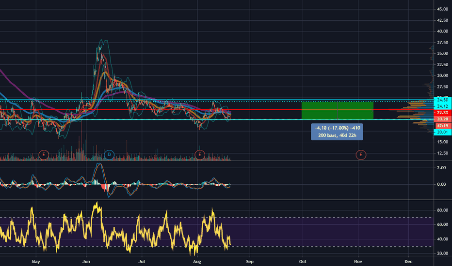Click the Jun label on time axis
Screen dimensions: 452x266
(x=86, y=261)
